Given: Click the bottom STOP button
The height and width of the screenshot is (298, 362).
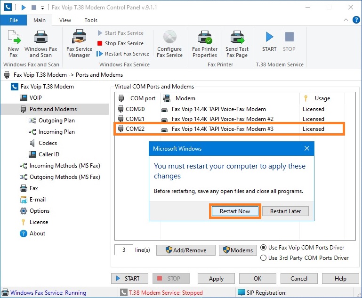Looking at the screenshot, I should pyautogui.click(x=171, y=279).
